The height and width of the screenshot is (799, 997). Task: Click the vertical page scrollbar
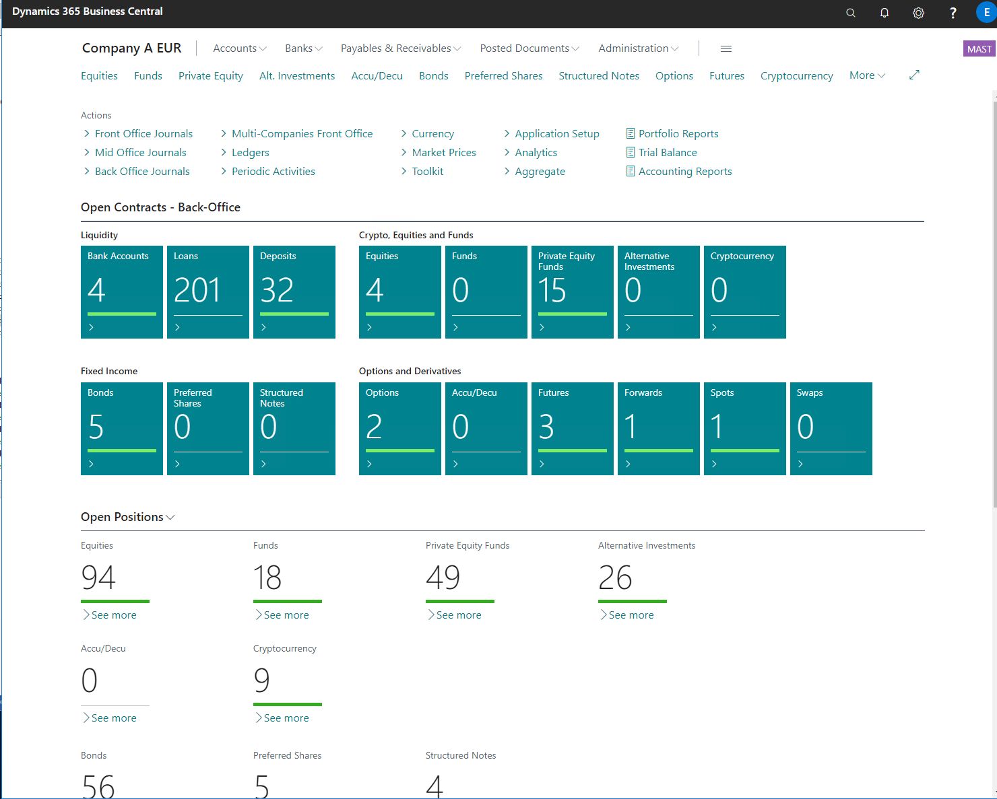(994, 303)
